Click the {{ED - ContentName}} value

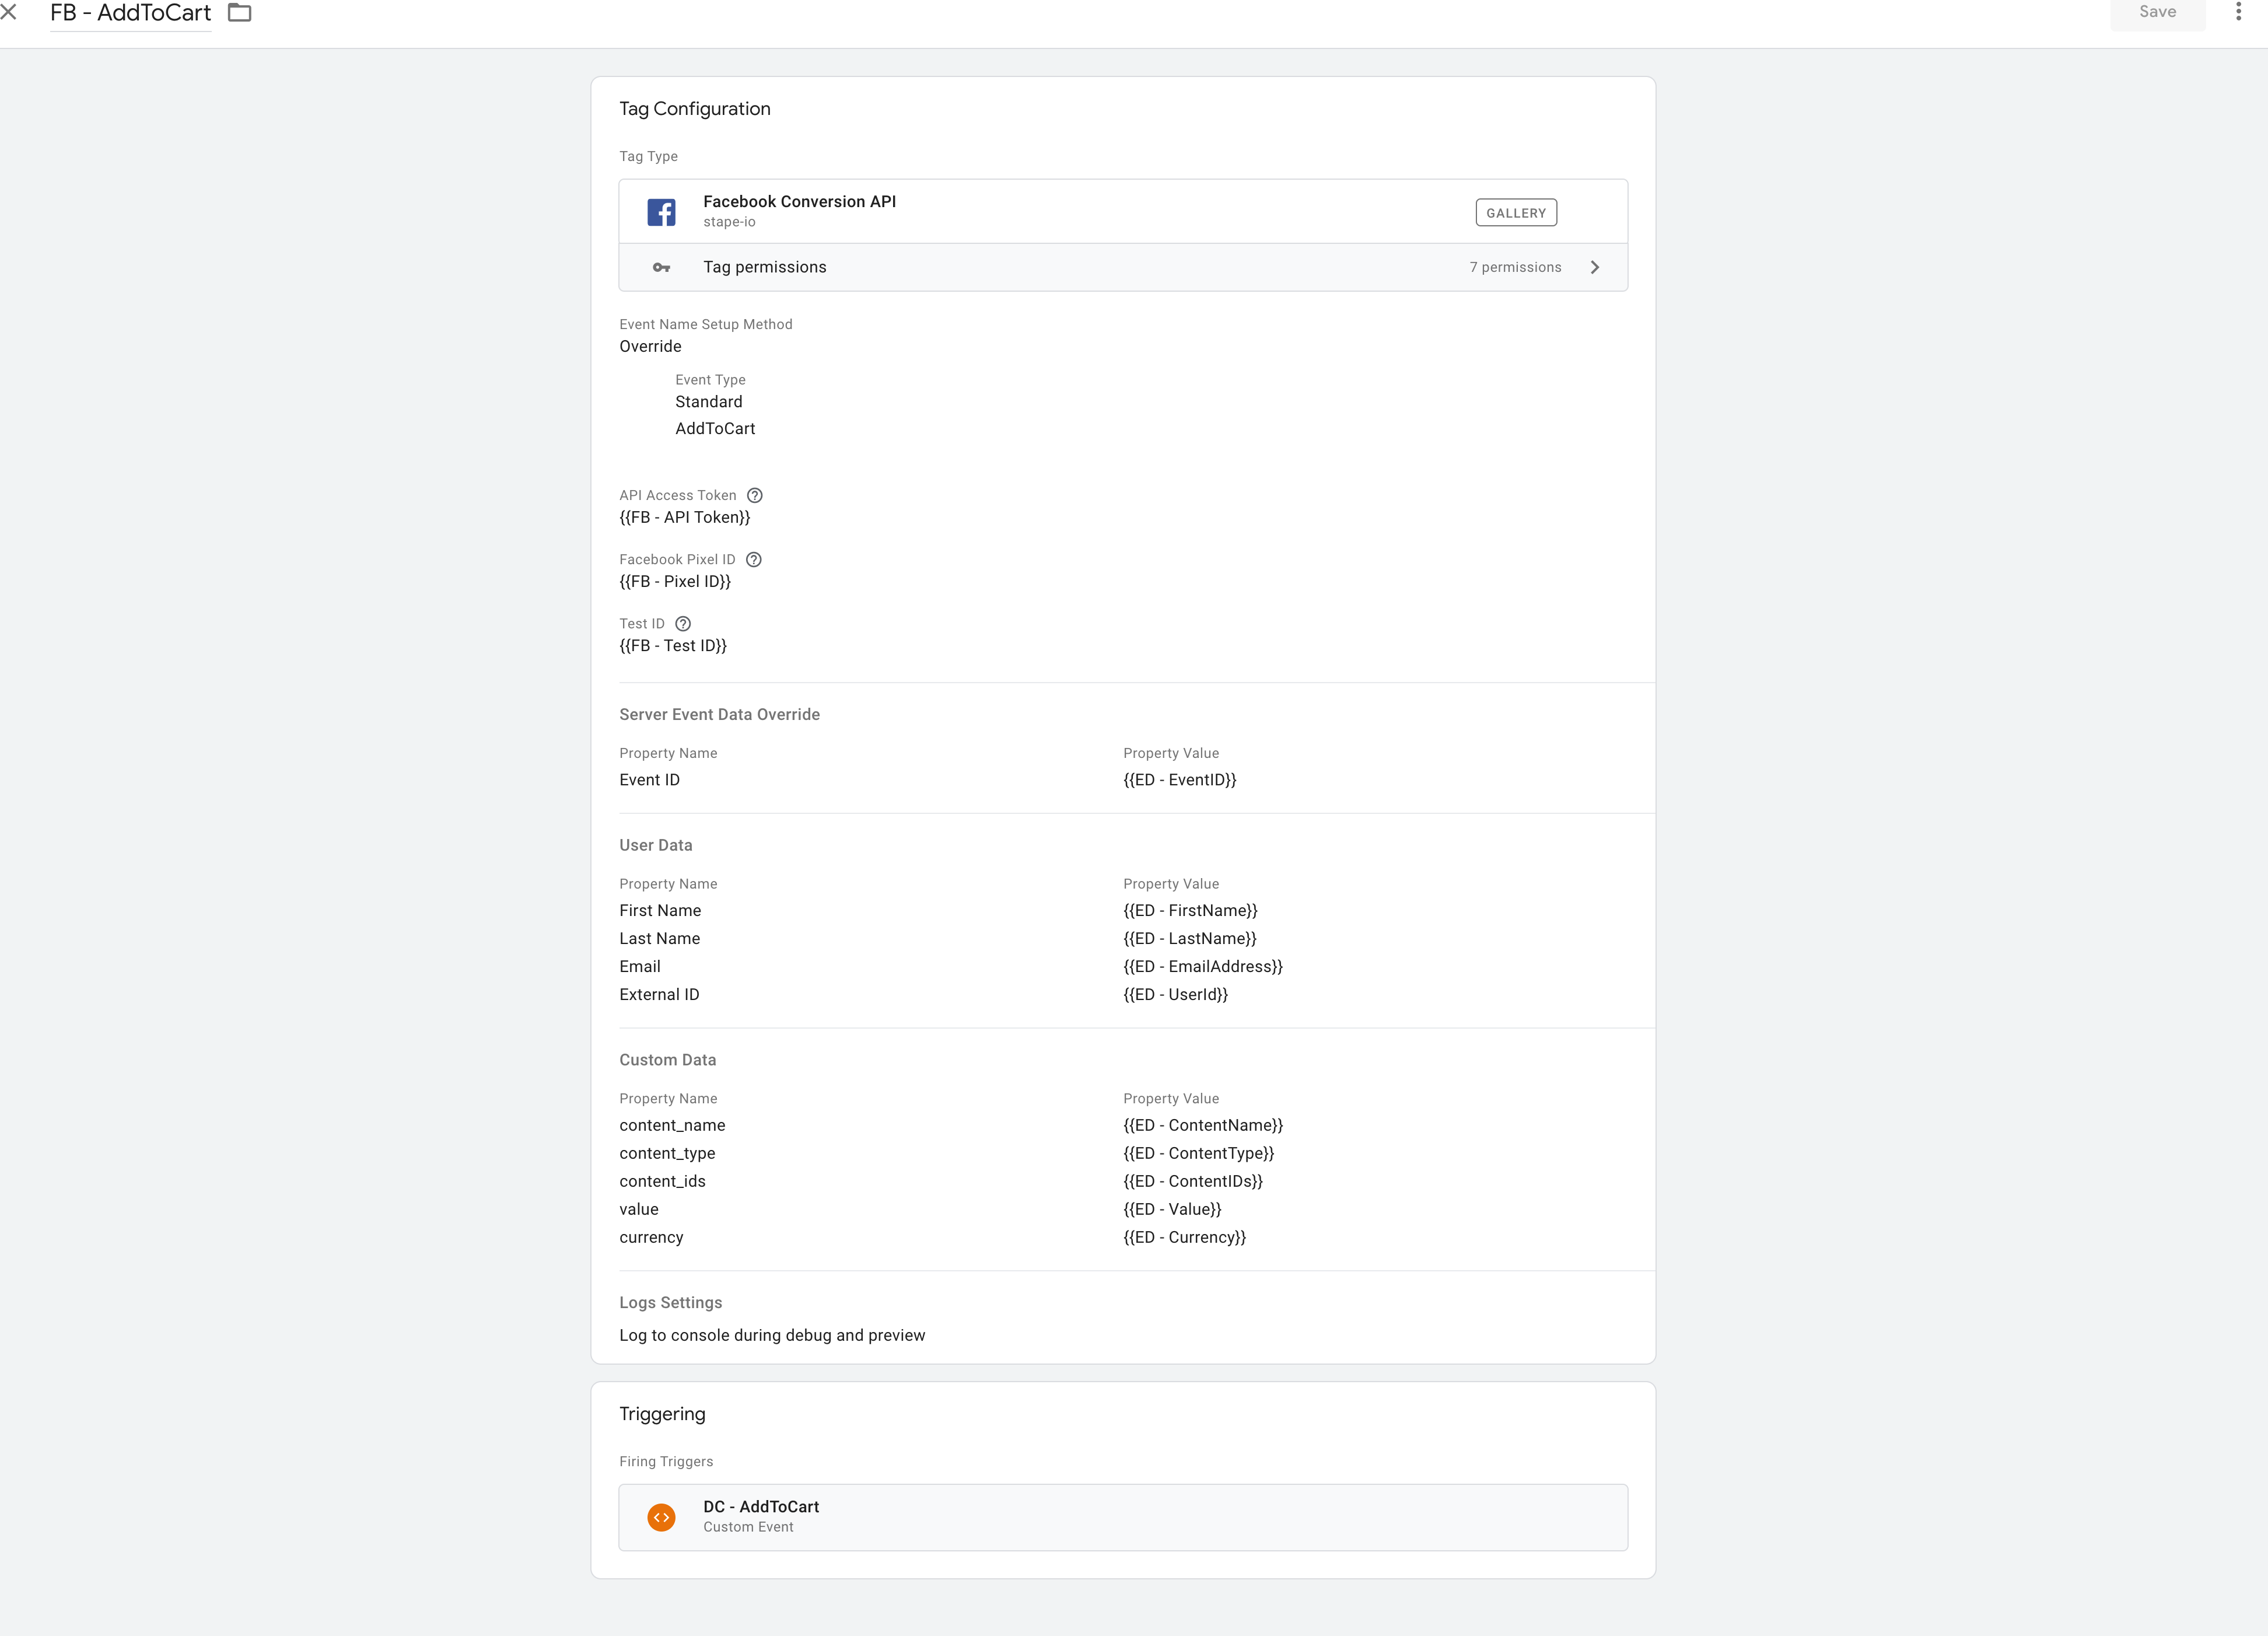1202,1125
